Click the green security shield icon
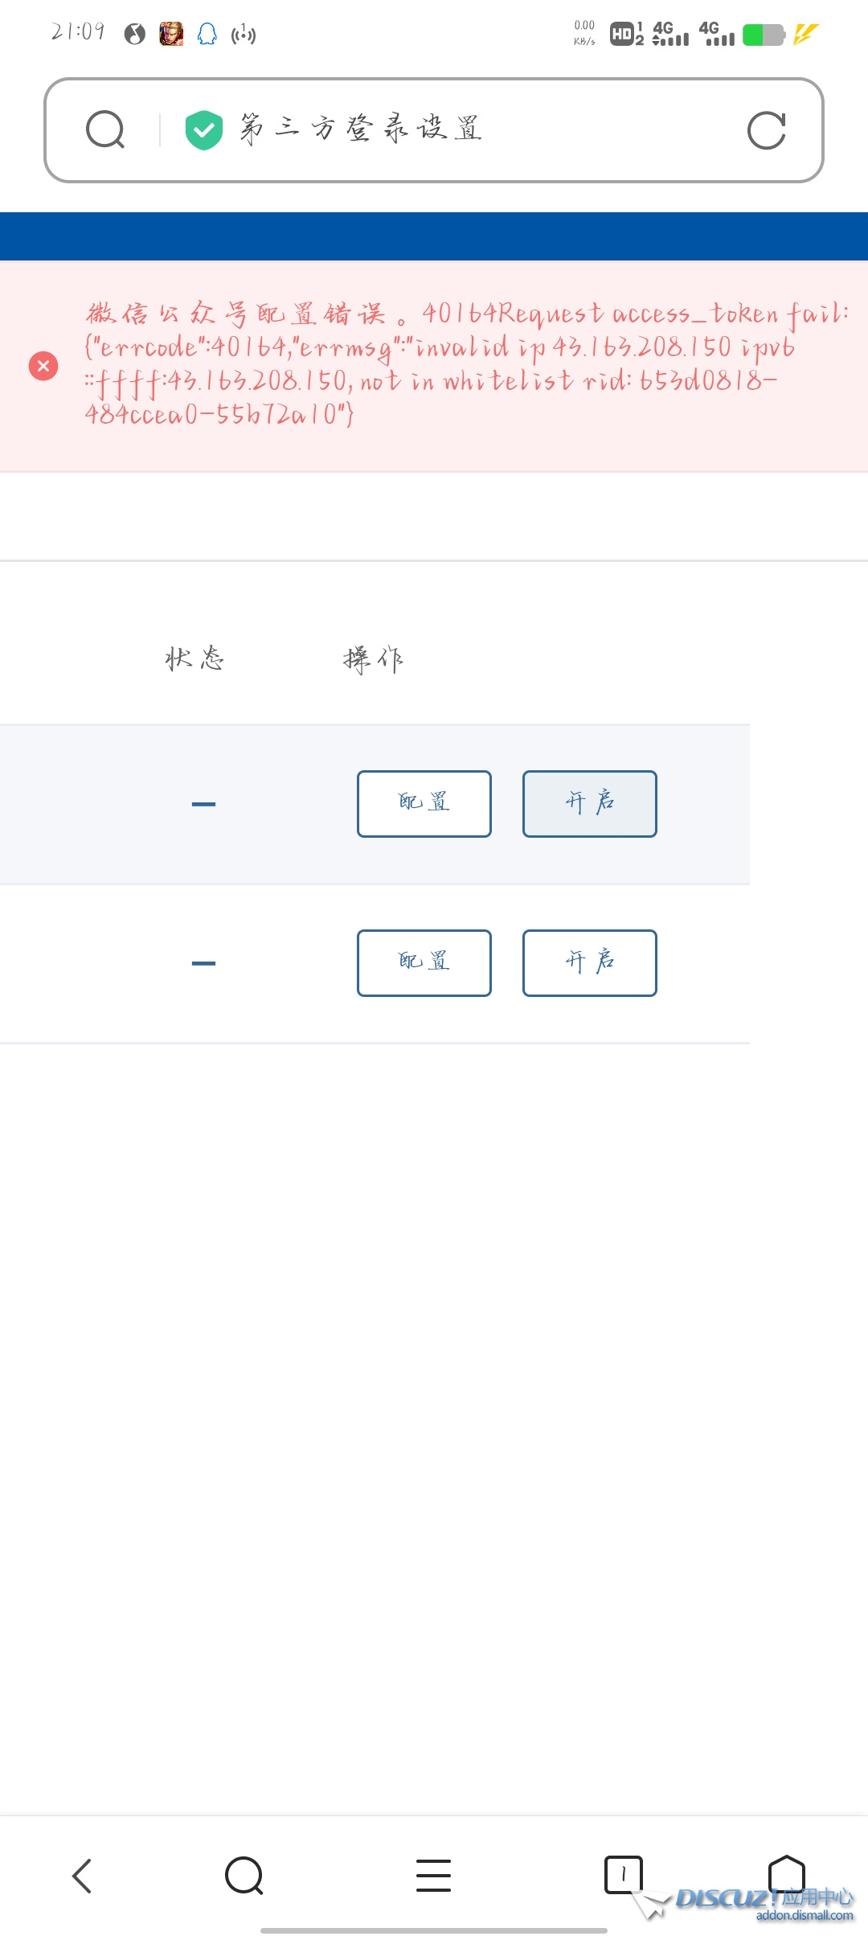Screen dimensions: 868x1936 tap(204, 130)
